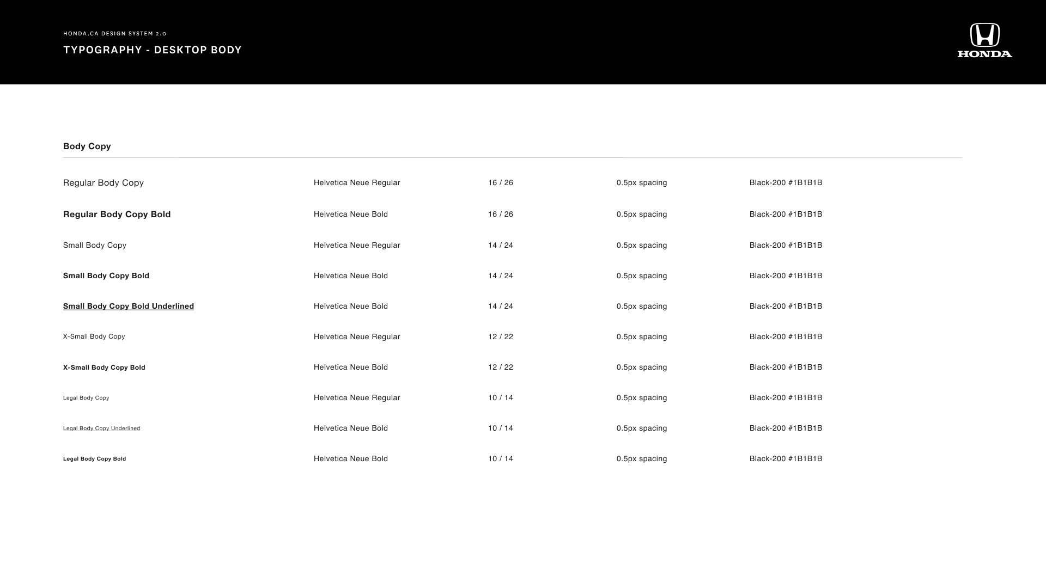The height and width of the screenshot is (588, 1046).
Task: Click the Honda logo in the header
Action: point(985,40)
